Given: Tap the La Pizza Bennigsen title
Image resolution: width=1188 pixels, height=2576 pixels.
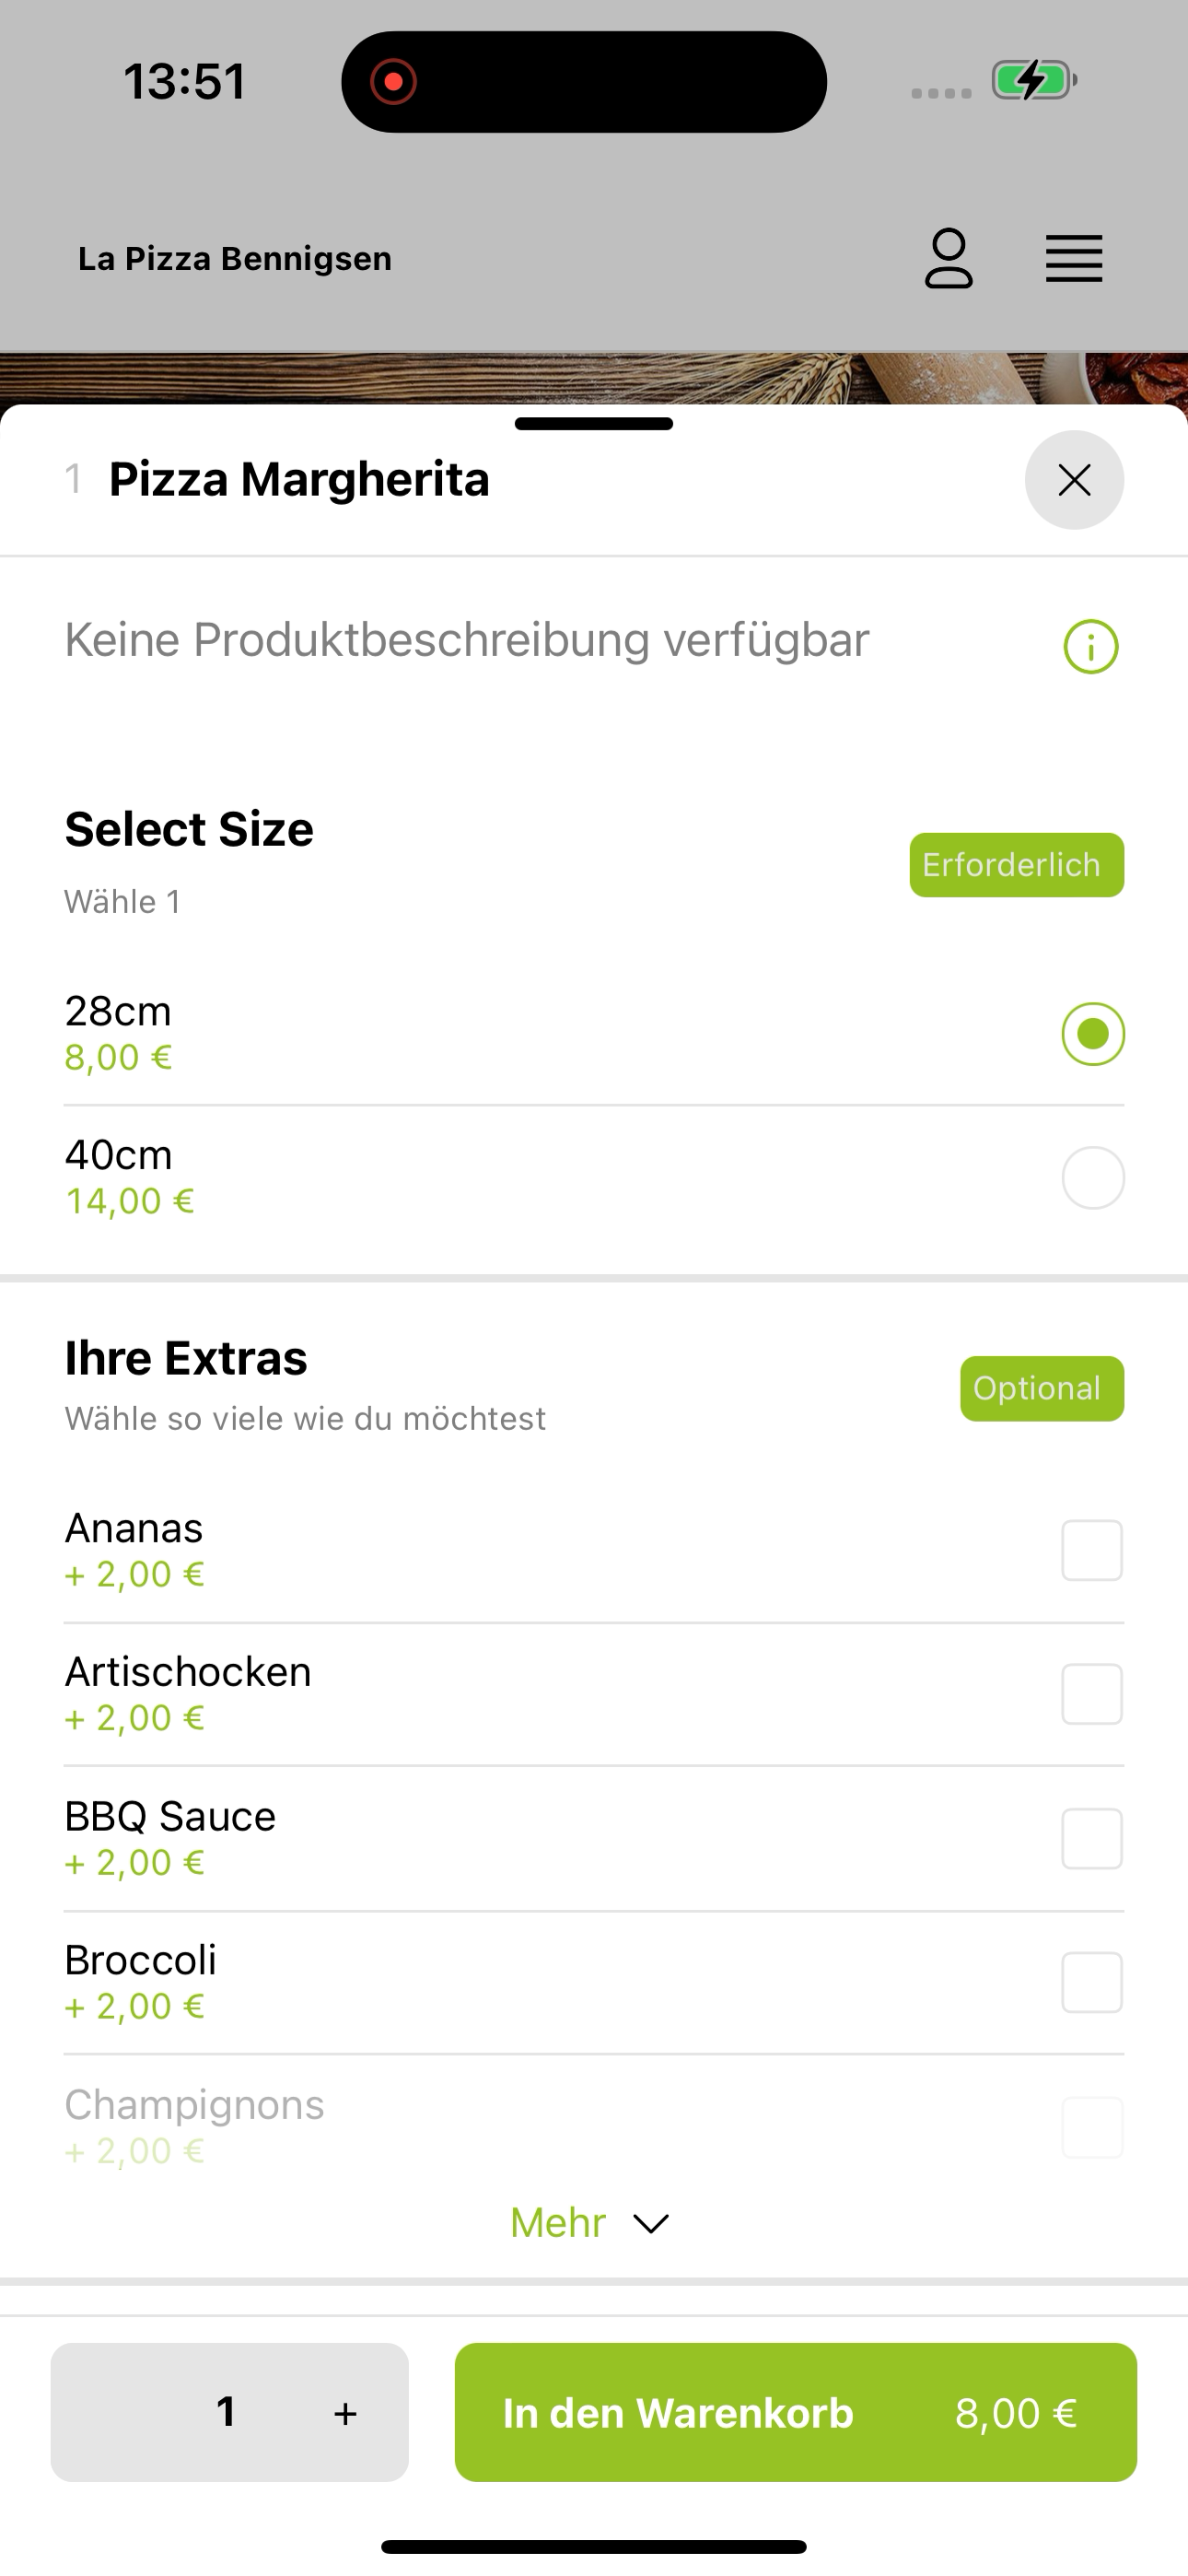Looking at the screenshot, I should 235,259.
